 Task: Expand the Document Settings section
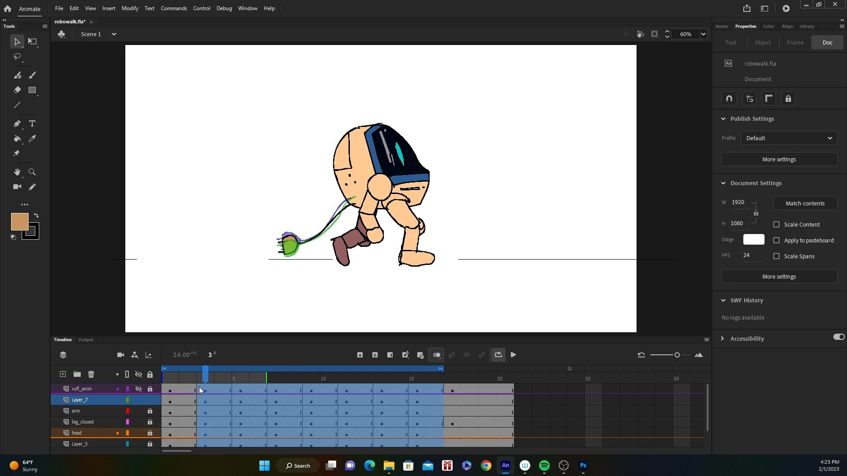point(723,182)
